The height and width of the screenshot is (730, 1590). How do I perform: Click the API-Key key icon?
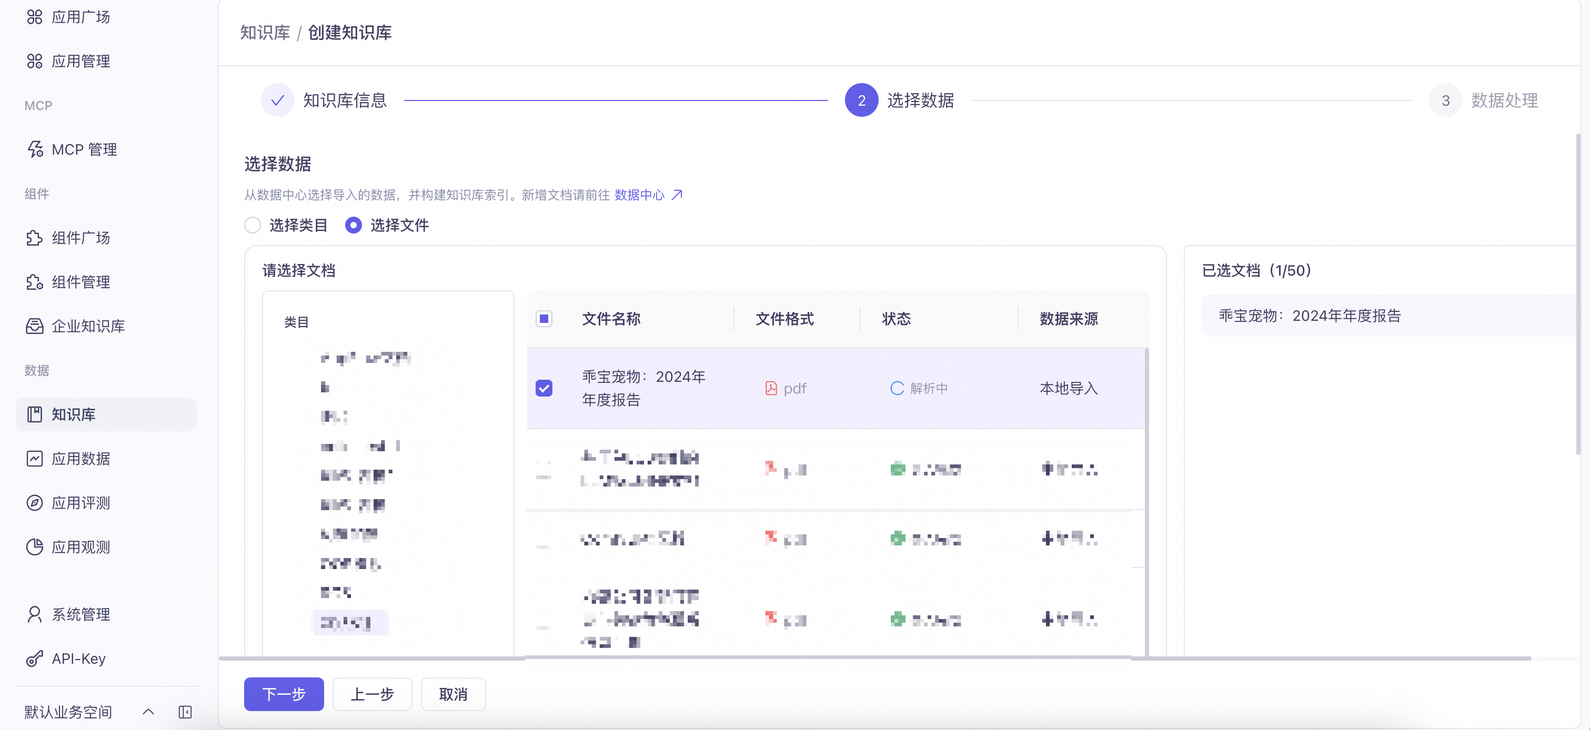click(x=35, y=658)
